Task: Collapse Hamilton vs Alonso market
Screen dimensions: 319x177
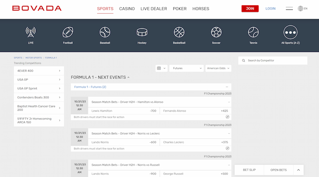Action: pos(229,102)
